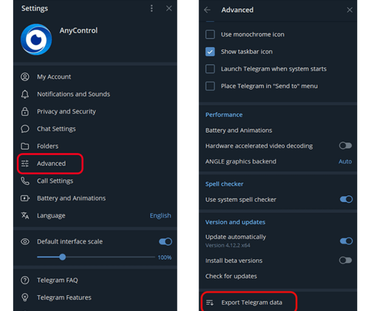The height and width of the screenshot is (311, 376).
Task: Click the interface scale slider handle
Action: [63, 257]
